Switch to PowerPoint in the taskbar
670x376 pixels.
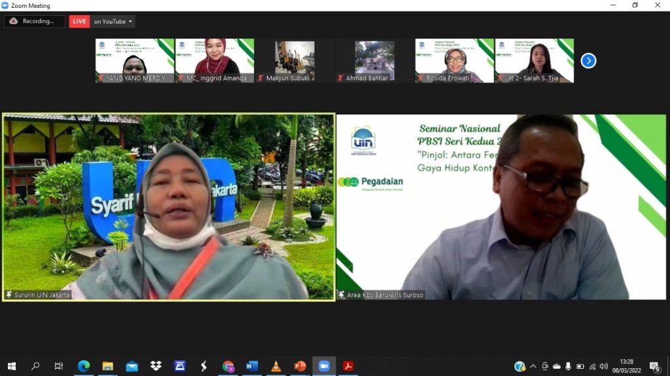coord(300,366)
